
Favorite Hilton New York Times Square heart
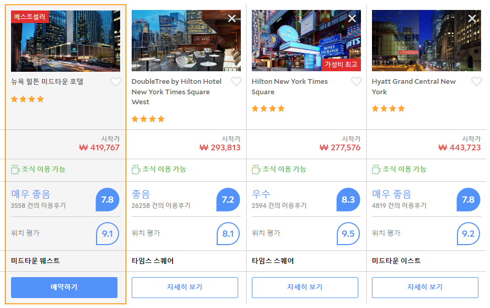click(356, 81)
